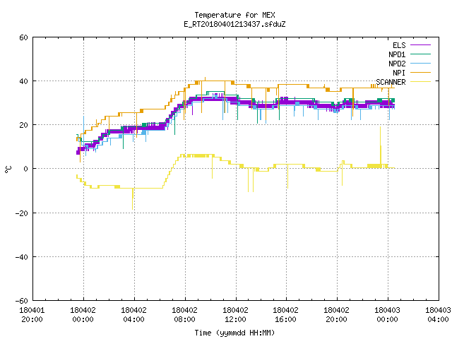Image resolution: width=452 pixels, height=339 pixels.
Task: Click the NPD2 legend label
Action: click(397, 64)
